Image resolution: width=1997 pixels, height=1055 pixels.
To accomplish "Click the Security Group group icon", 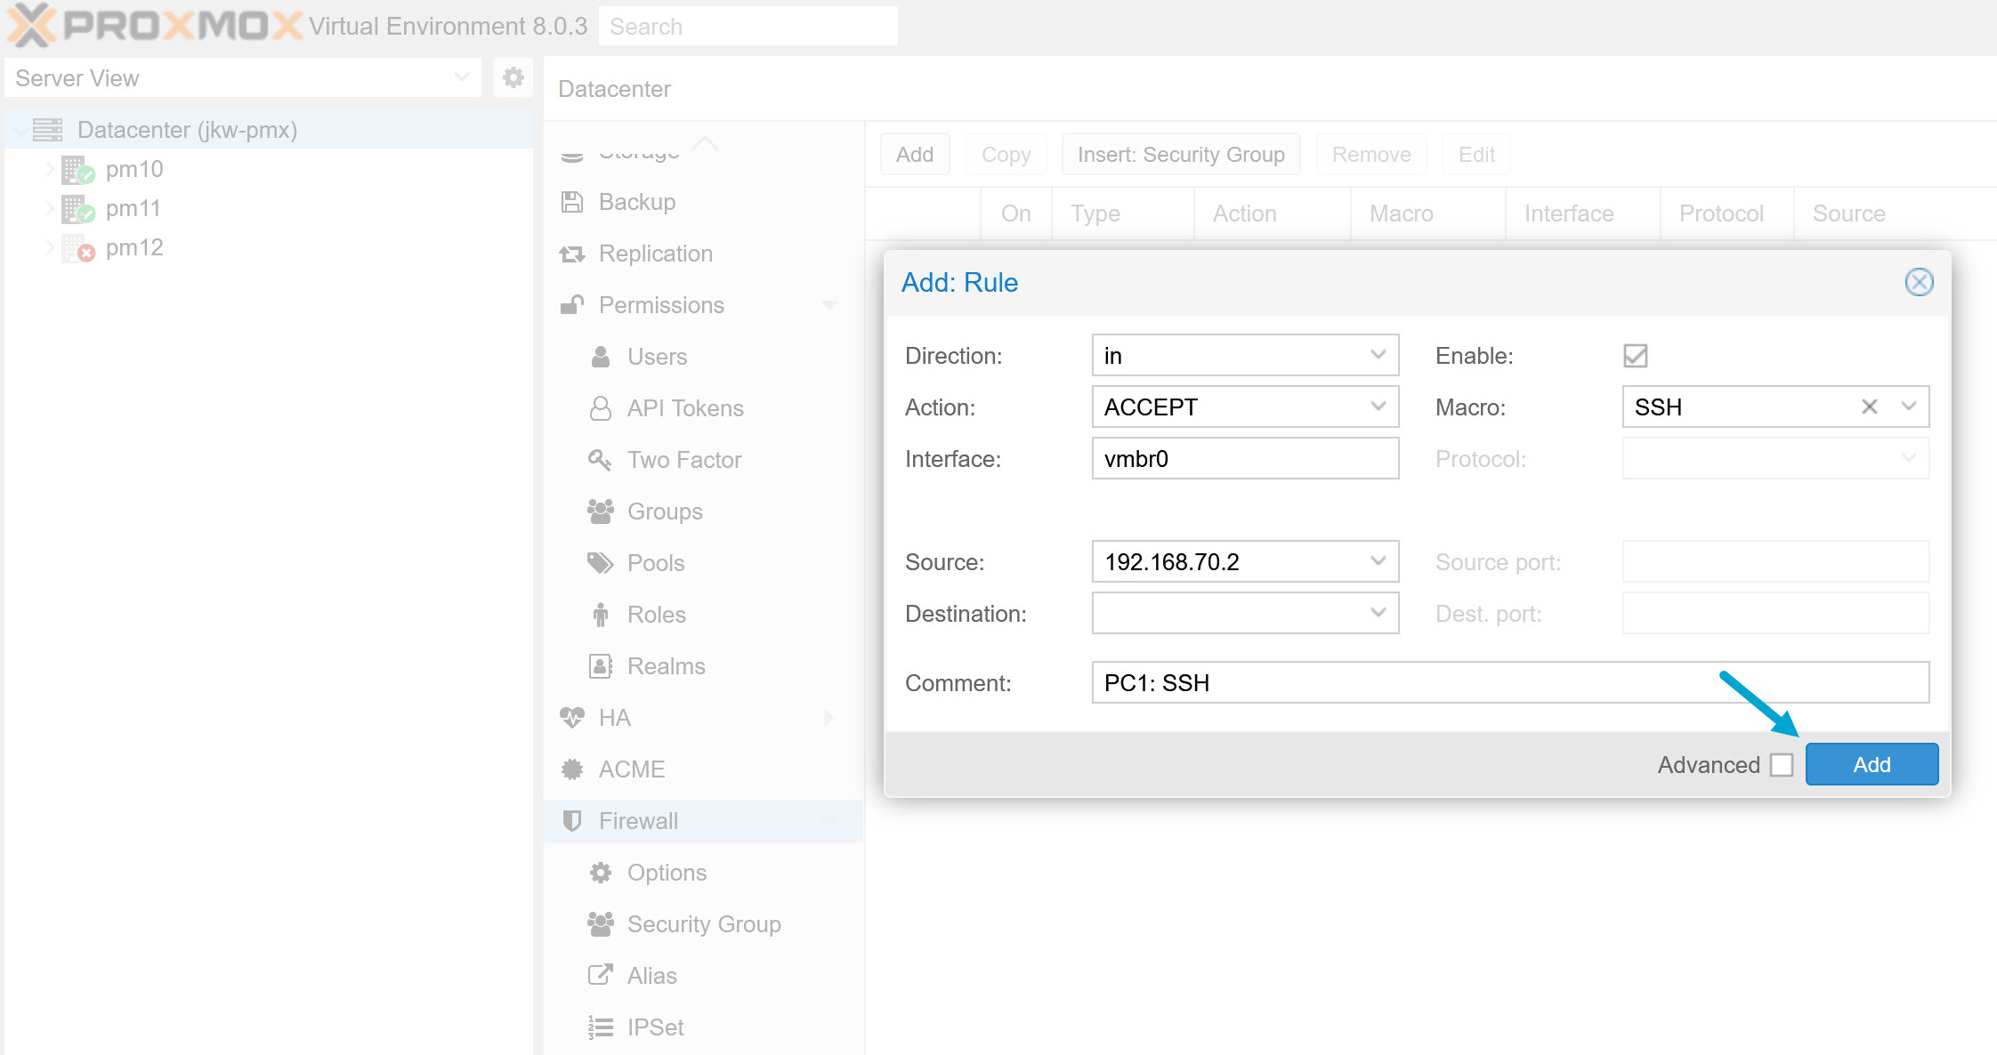I will [x=600, y=923].
